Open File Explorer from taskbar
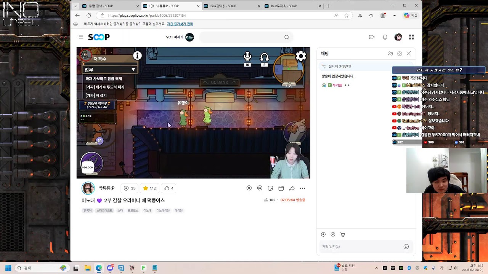 pos(87,268)
